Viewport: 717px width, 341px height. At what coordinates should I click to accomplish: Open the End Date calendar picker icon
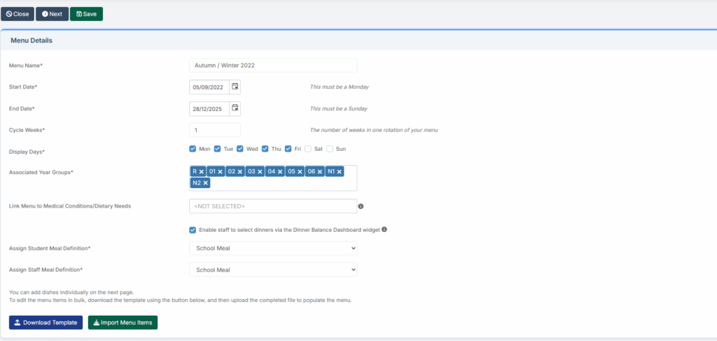235,108
